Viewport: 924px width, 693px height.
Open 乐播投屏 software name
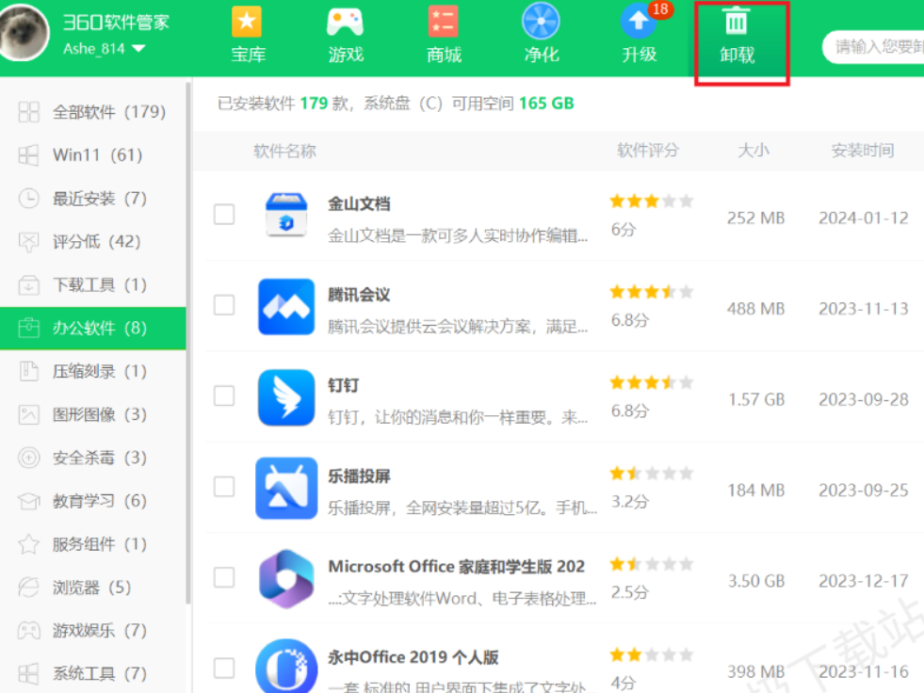point(359,476)
